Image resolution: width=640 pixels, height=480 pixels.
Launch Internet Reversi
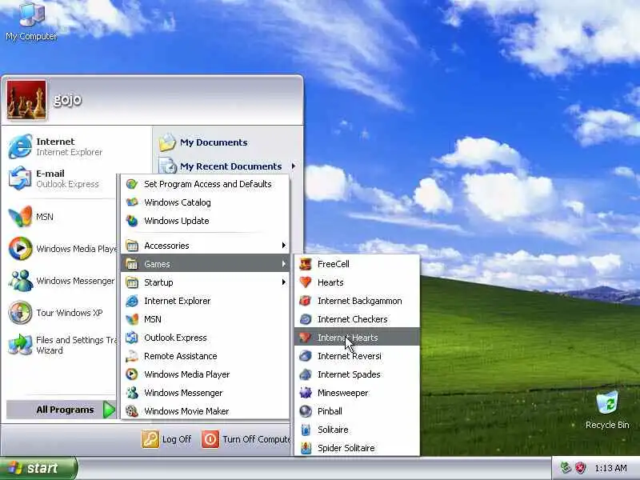pos(357,356)
